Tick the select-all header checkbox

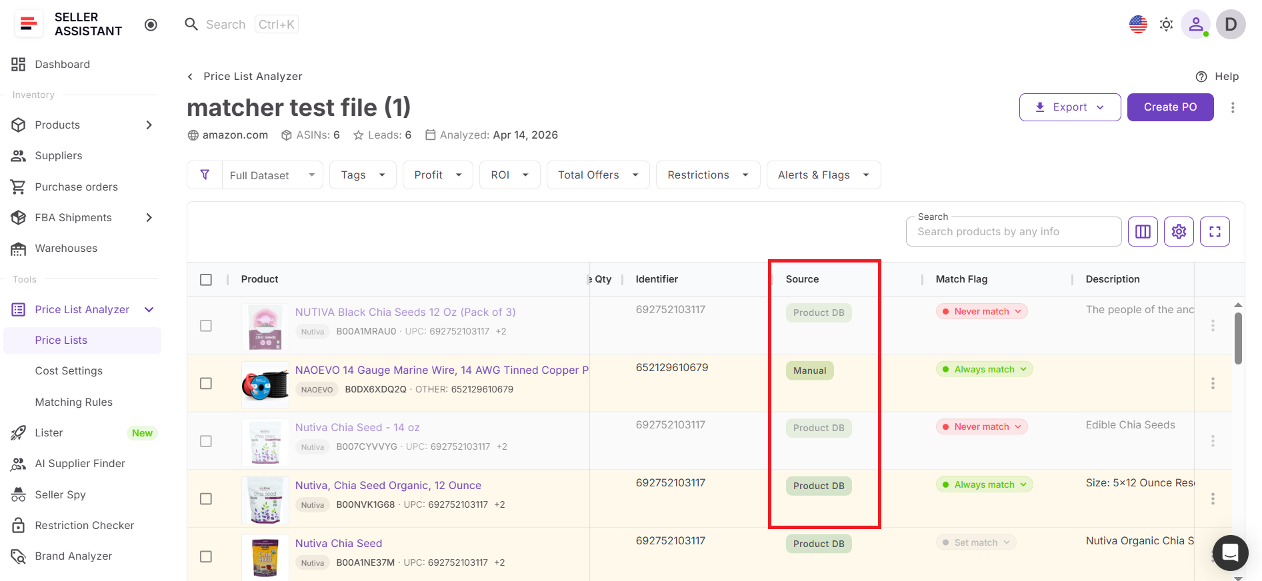pos(206,280)
